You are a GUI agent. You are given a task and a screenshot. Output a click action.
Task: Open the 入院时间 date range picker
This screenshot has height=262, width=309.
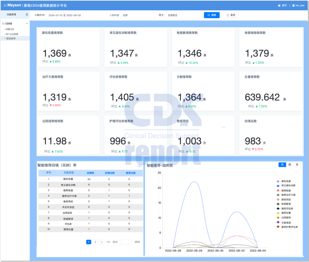pyautogui.click(x=65, y=15)
